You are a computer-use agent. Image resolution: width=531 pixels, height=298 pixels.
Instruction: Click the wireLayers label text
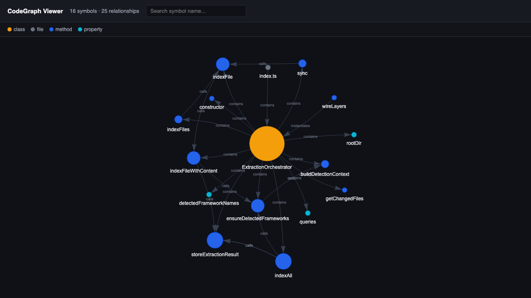click(334, 106)
